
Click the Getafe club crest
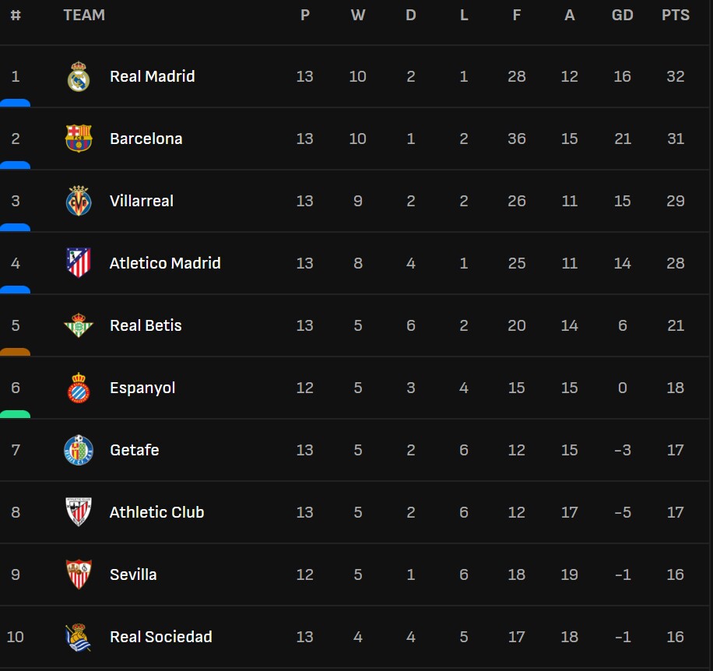[79, 450]
